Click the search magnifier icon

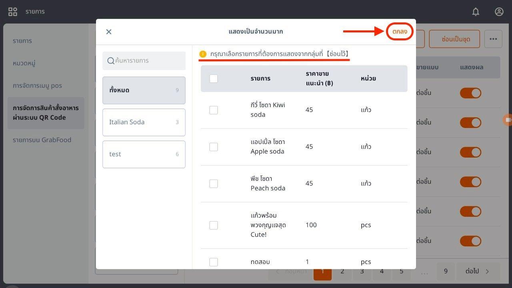pos(111,61)
